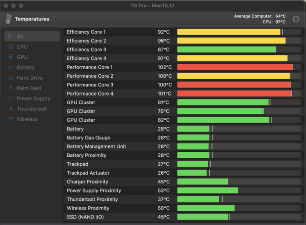Click the Palm Rest hand icon
306x225 pixels.
coord(11,88)
